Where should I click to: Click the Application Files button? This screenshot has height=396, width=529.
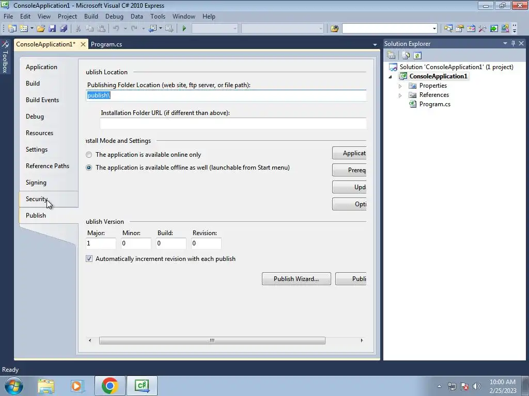click(349, 153)
